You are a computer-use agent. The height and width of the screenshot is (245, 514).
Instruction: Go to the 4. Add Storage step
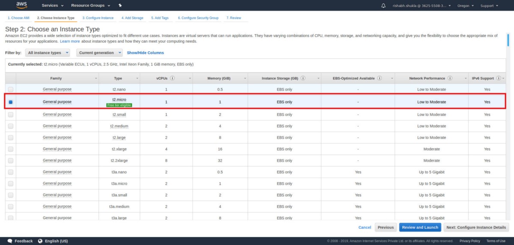pyautogui.click(x=132, y=18)
